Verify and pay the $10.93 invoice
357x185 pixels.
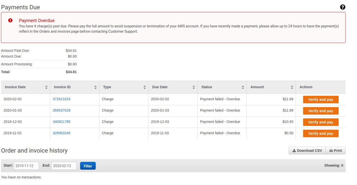[x=320, y=122]
